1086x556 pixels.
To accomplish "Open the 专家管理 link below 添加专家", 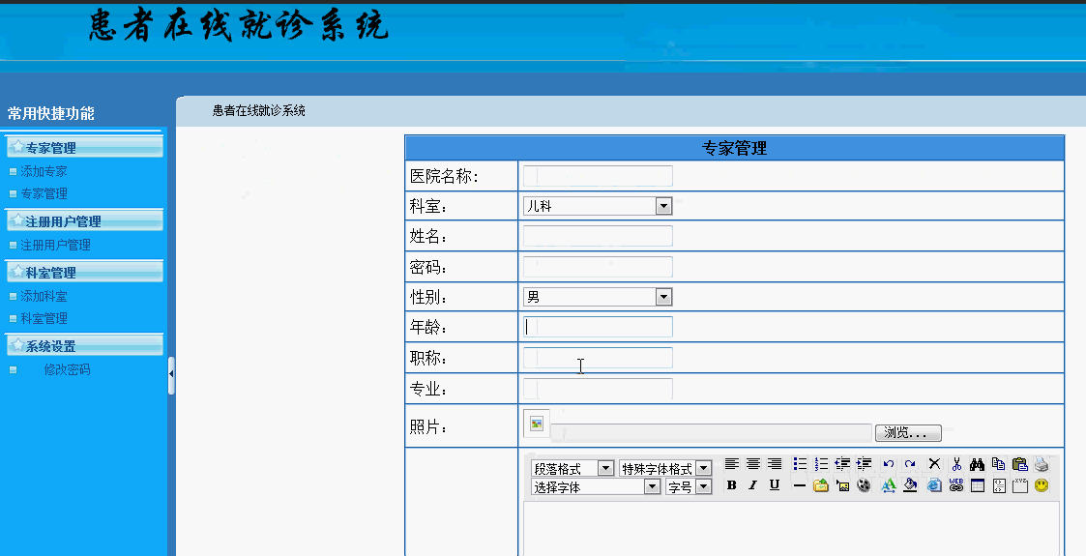I will click(44, 193).
